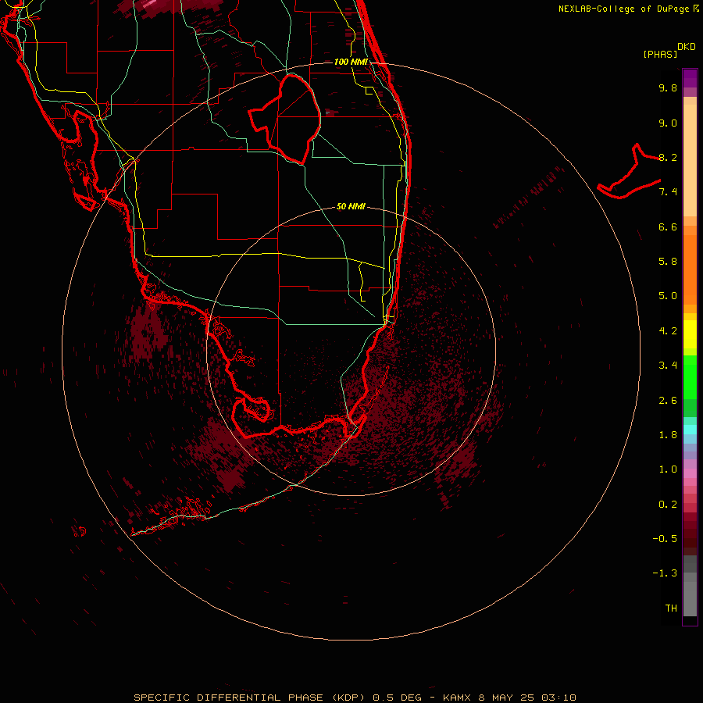Click the NEXLAB-College of DuPage credit text
This screenshot has width=703, height=703.
pos(629,9)
